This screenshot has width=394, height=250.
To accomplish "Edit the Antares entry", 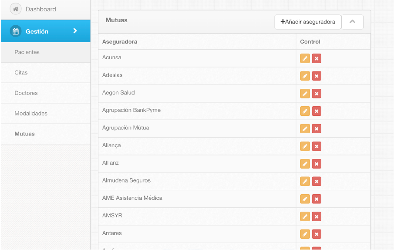I will point(305,234).
